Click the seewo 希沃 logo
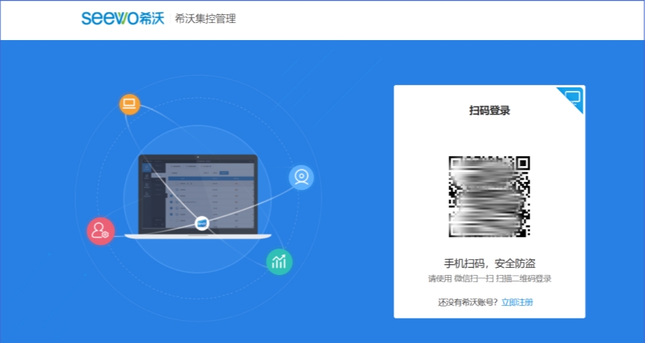Viewport: 645px width, 343px height. pos(123,19)
